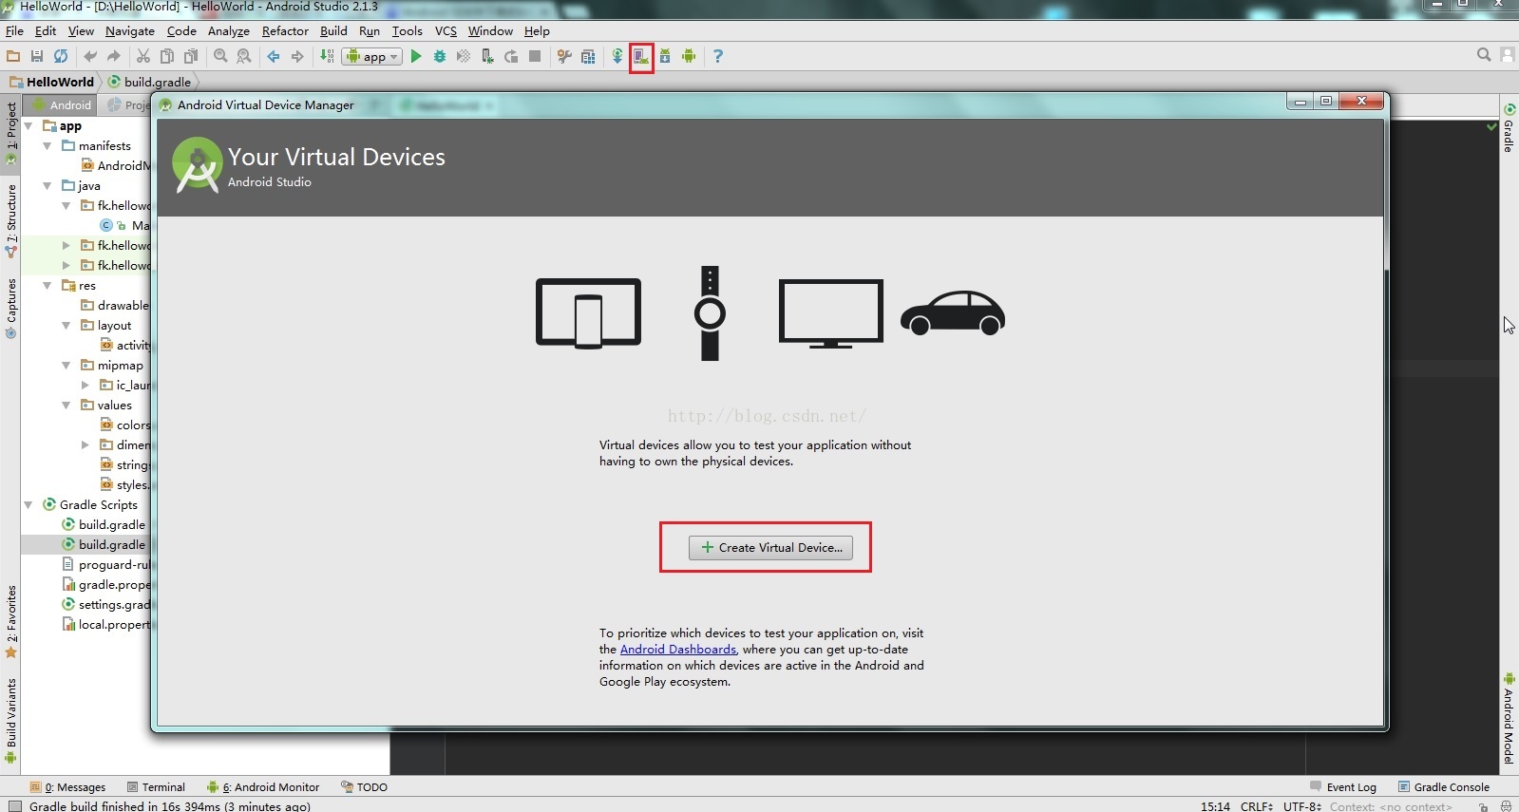Open the Tools menu

point(407,30)
